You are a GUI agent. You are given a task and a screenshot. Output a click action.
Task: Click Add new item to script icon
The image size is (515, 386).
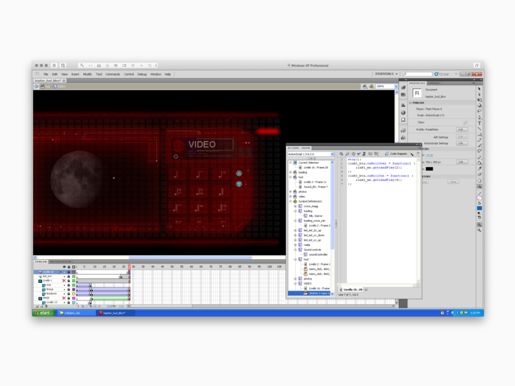341,154
